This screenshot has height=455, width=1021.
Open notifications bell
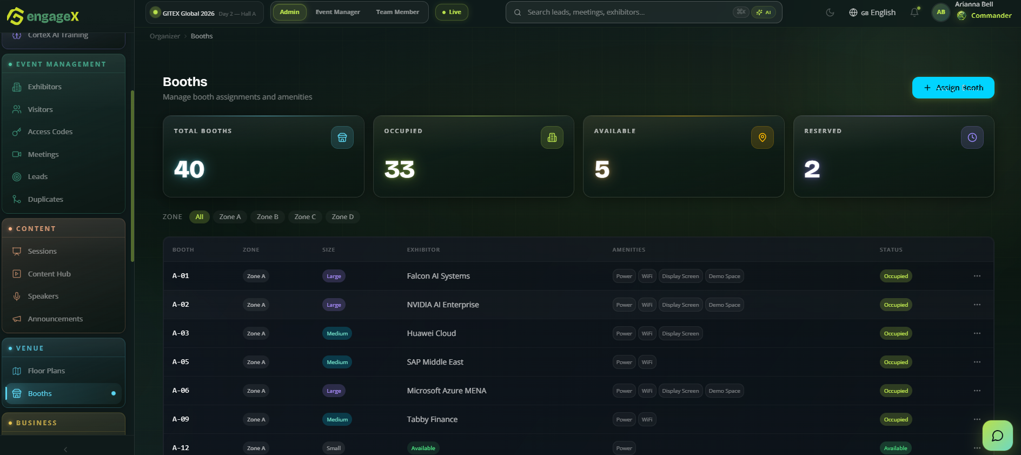tap(914, 12)
